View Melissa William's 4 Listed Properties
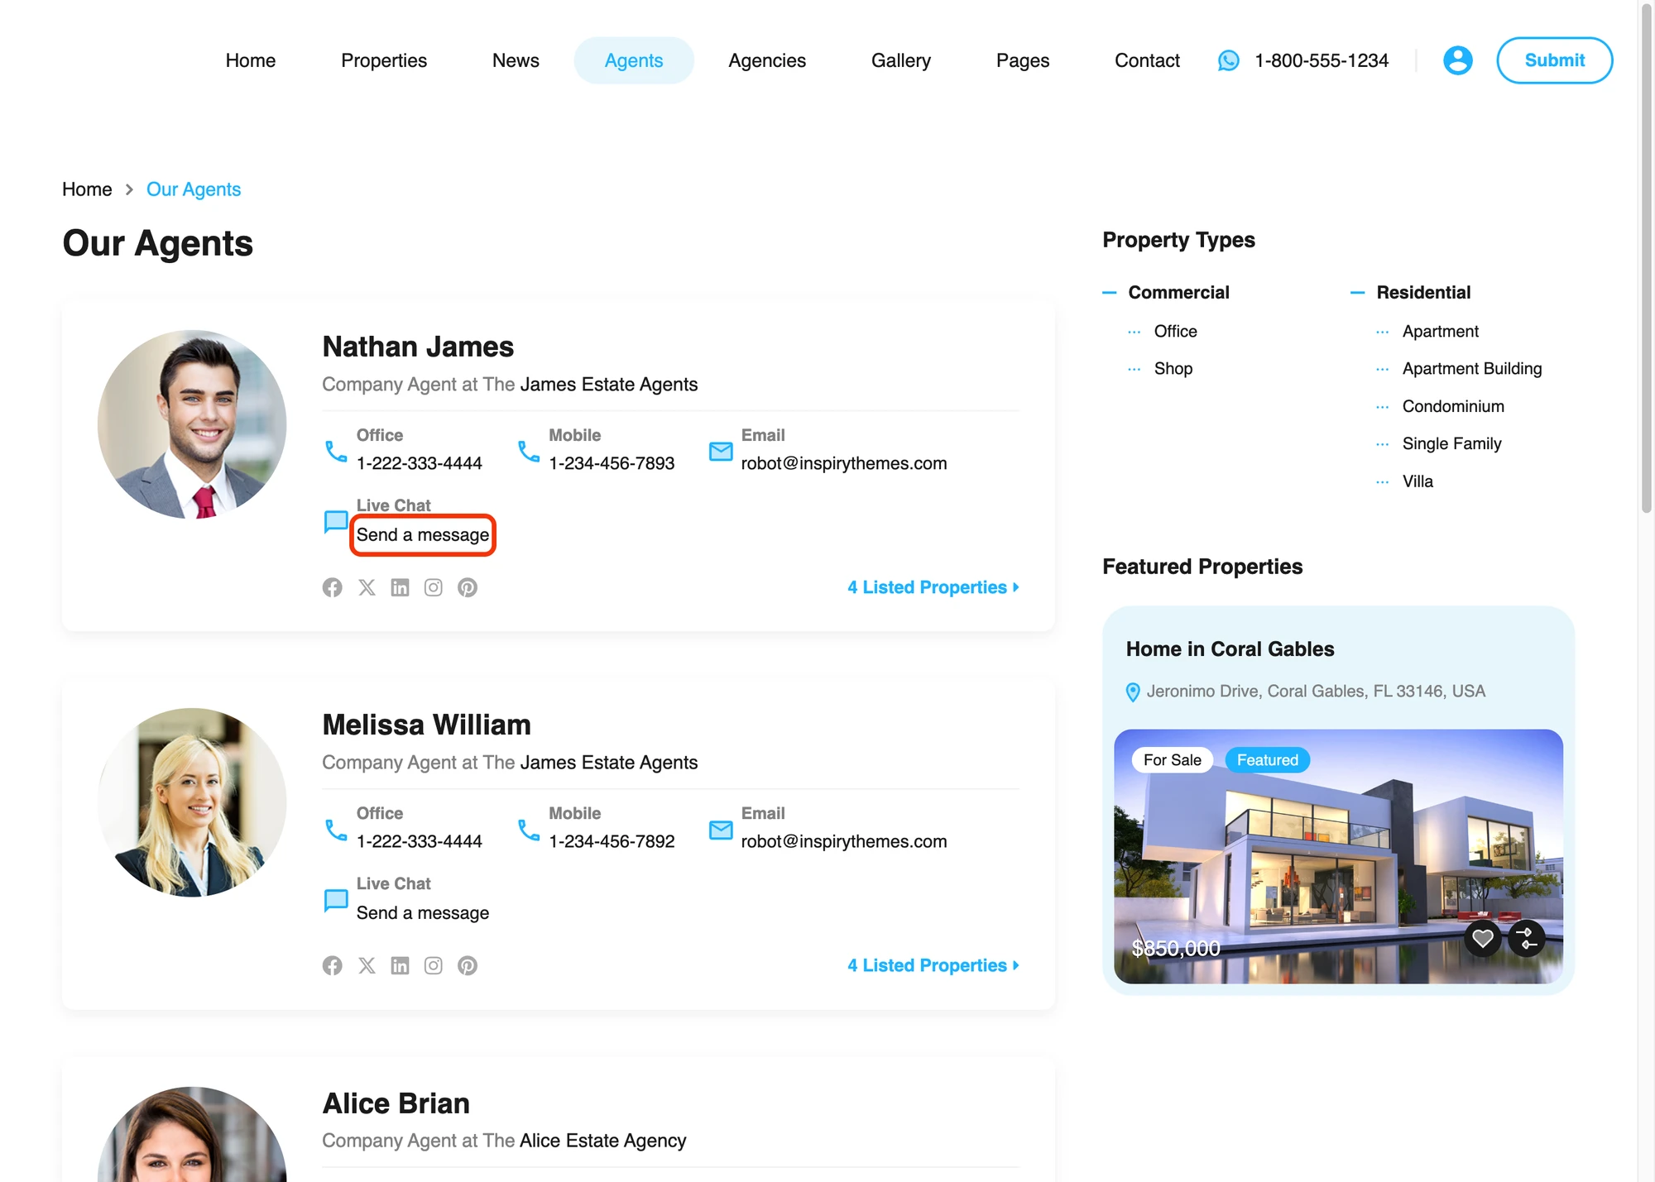The width and height of the screenshot is (1655, 1182). pyautogui.click(x=933, y=965)
